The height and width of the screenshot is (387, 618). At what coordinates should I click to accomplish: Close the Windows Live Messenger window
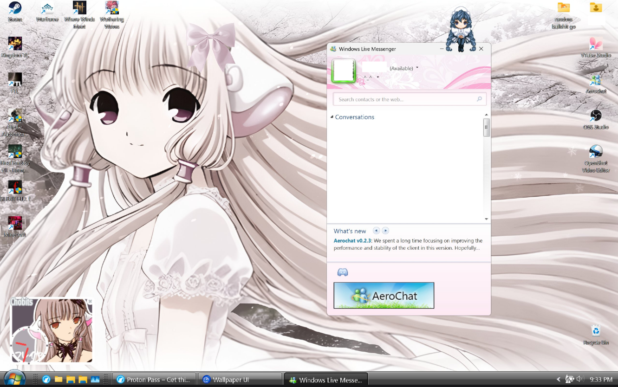[481, 49]
